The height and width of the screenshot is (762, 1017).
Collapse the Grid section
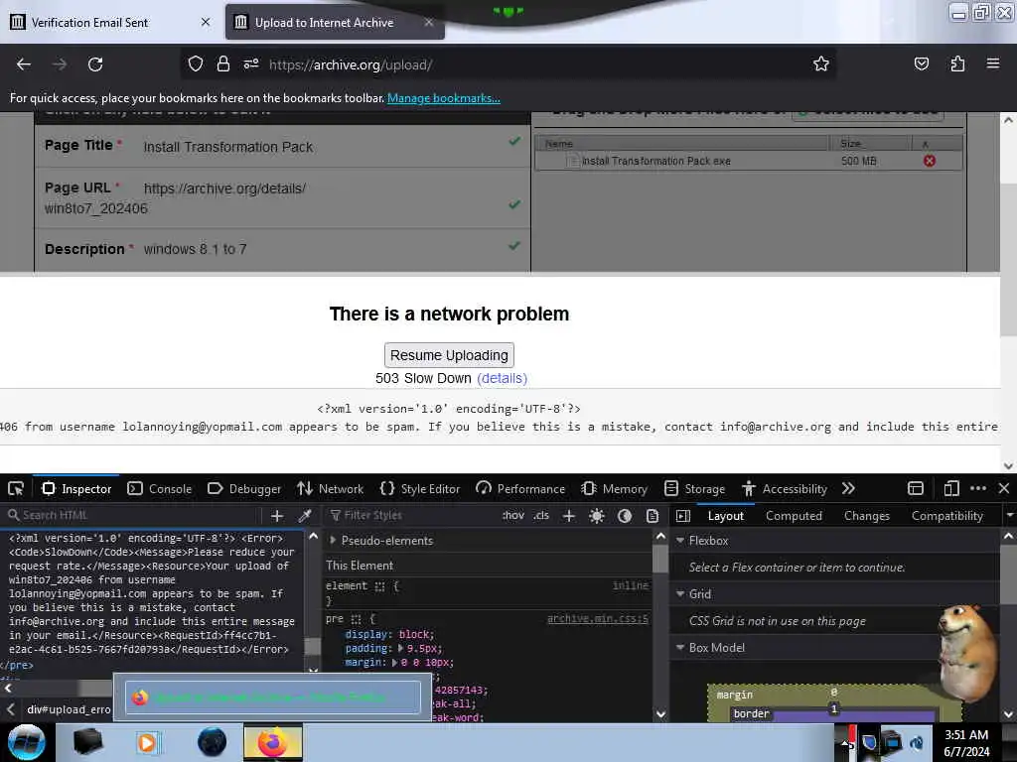(x=680, y=594)
